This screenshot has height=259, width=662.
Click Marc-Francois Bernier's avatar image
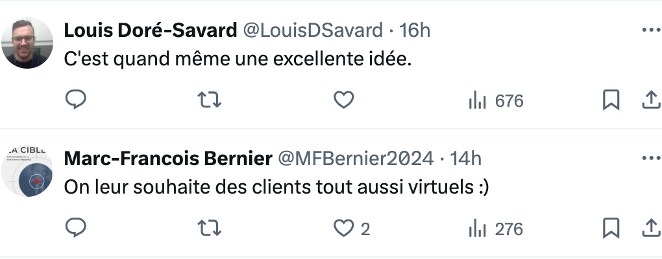tap(27, 171)
